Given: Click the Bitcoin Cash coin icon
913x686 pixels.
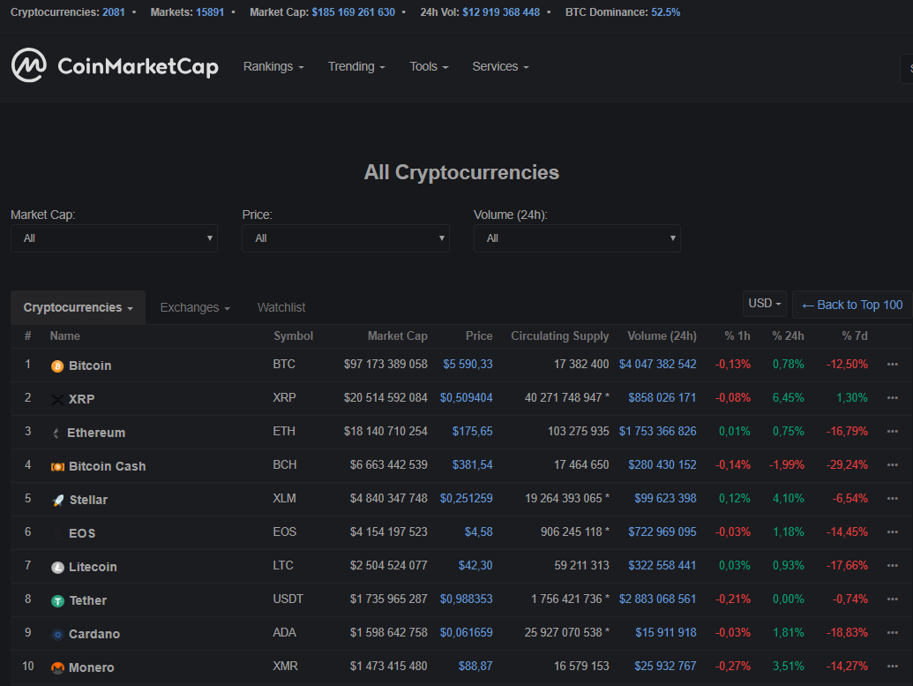Looking at the screenshot, I should tap(57, 466).
